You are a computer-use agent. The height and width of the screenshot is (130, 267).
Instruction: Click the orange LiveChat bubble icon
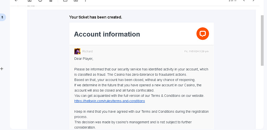pyautogui.click(x=203, y=34)
